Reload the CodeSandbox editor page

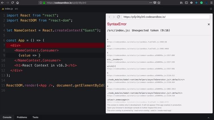click(x=12, y=3)
